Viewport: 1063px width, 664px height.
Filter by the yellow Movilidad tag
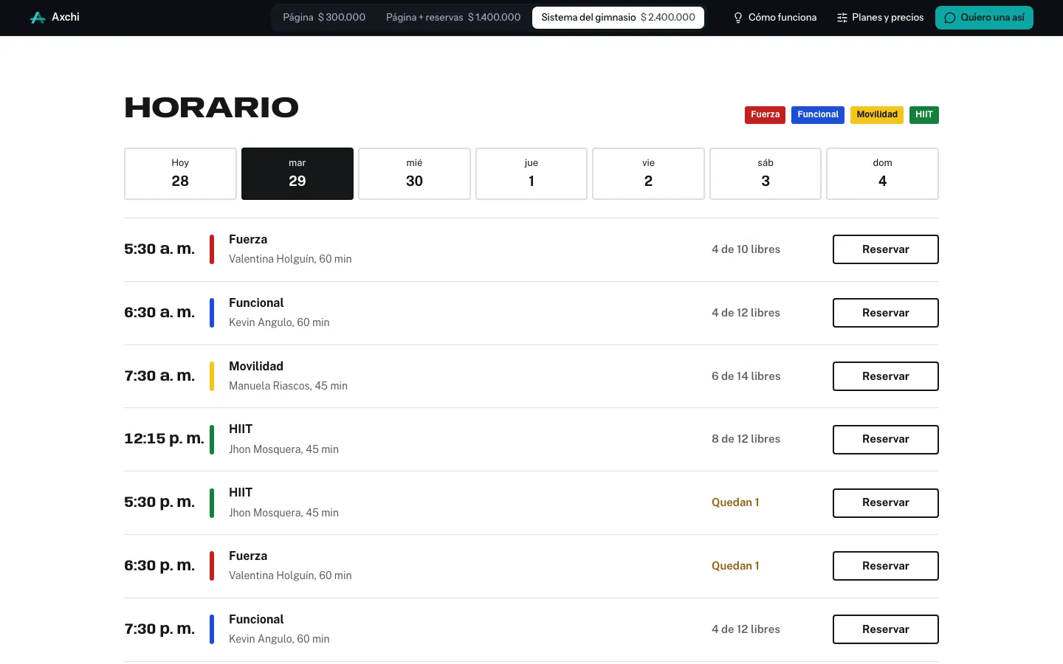pyautogui.click(x=877, y=114)
